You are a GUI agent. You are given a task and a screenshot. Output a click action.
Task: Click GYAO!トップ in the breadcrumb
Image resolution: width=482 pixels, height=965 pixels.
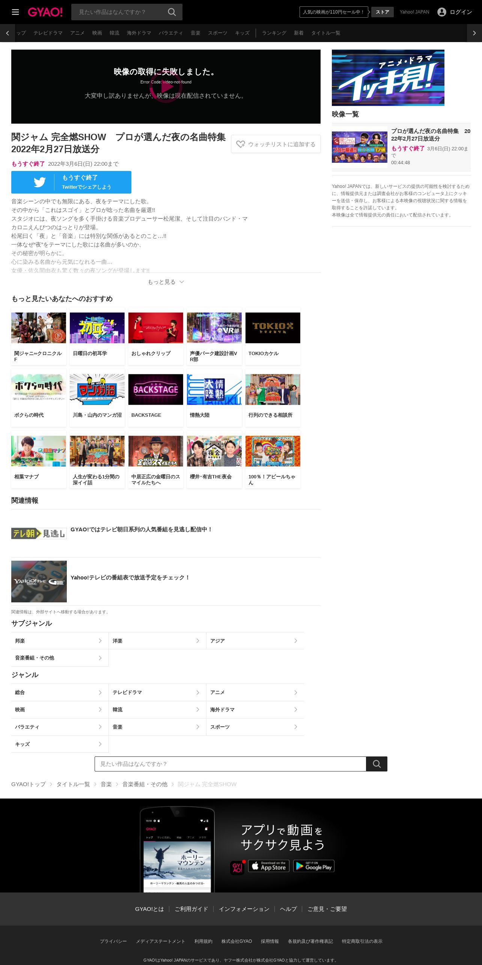tap(29, 784)
